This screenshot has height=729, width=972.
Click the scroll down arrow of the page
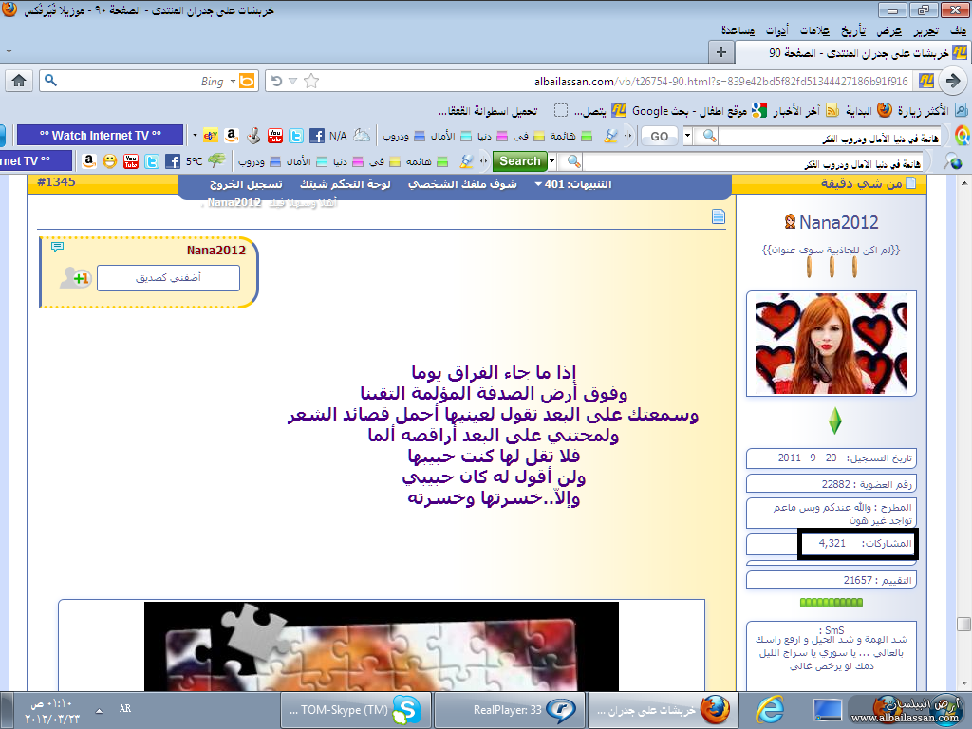point(963,683)
